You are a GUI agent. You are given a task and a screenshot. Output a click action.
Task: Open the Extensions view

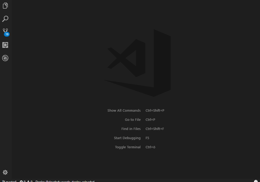(x=5, y=45)
